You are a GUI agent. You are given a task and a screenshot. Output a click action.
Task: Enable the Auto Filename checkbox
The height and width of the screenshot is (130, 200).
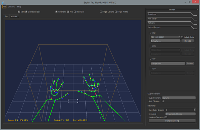pos(163,101)
